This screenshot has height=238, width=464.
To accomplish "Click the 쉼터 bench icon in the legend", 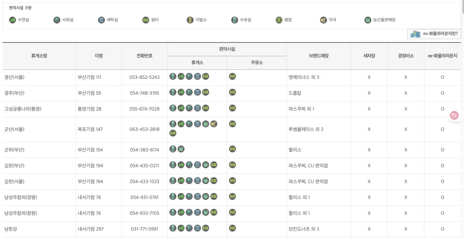I will [146, 20].
